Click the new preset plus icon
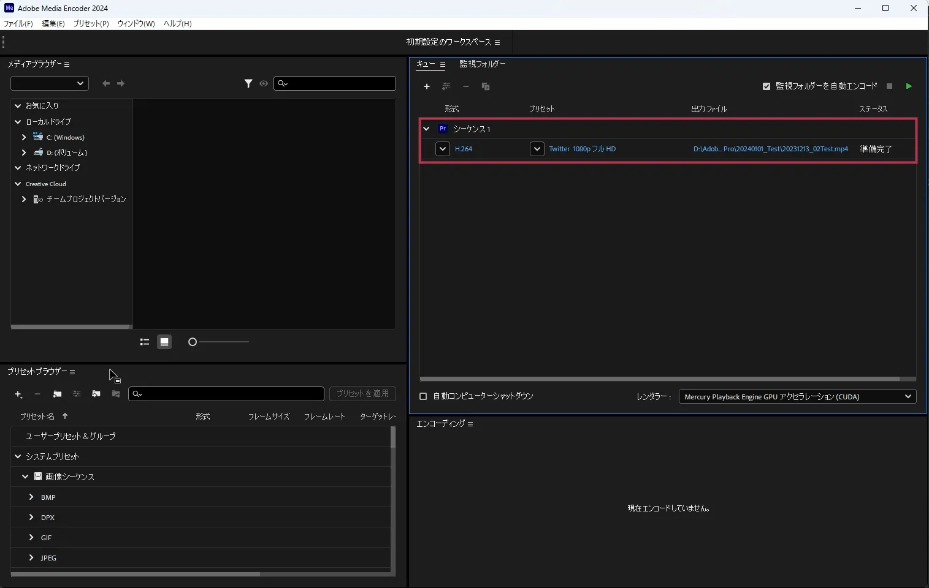Screen dimensions: 929x588 tap(18, 394)
